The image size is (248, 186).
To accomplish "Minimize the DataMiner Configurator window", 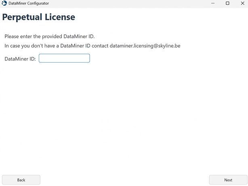I will [213, 3].
